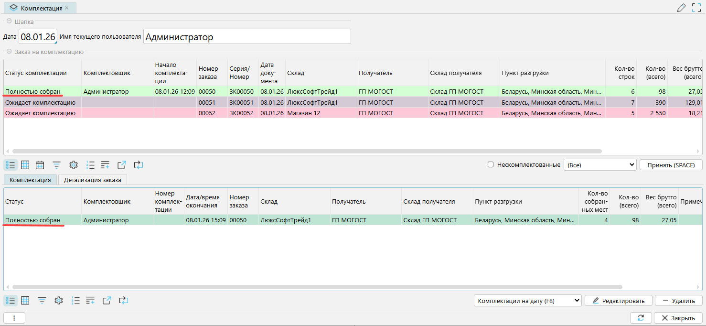This screenshot has height=326, width=706.
Task: Click the pencil edit icon in the top-right corner
Action: 682,8
